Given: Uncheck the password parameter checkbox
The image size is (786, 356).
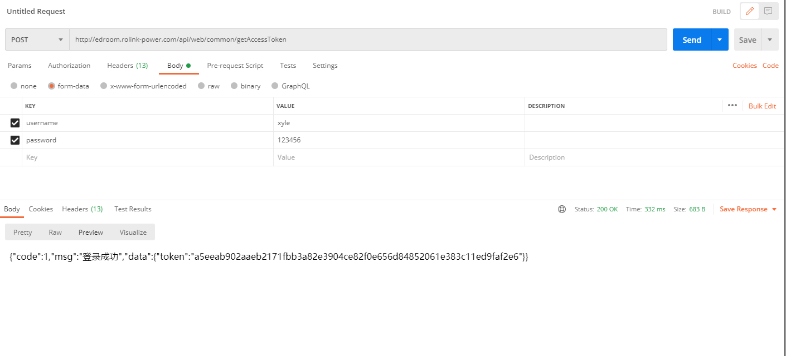Looking at the screenshot, I should point(15,140).
